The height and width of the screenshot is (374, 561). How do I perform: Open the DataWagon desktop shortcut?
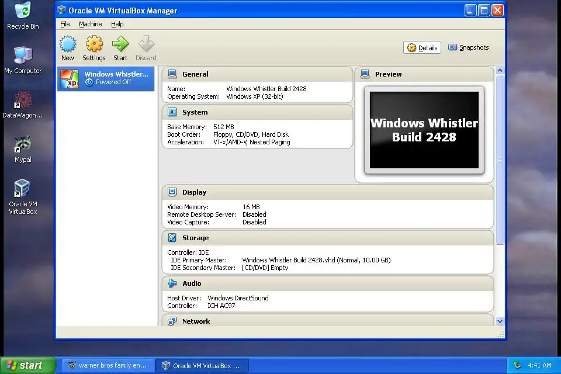pyautogui.click(x=23, y=105)
